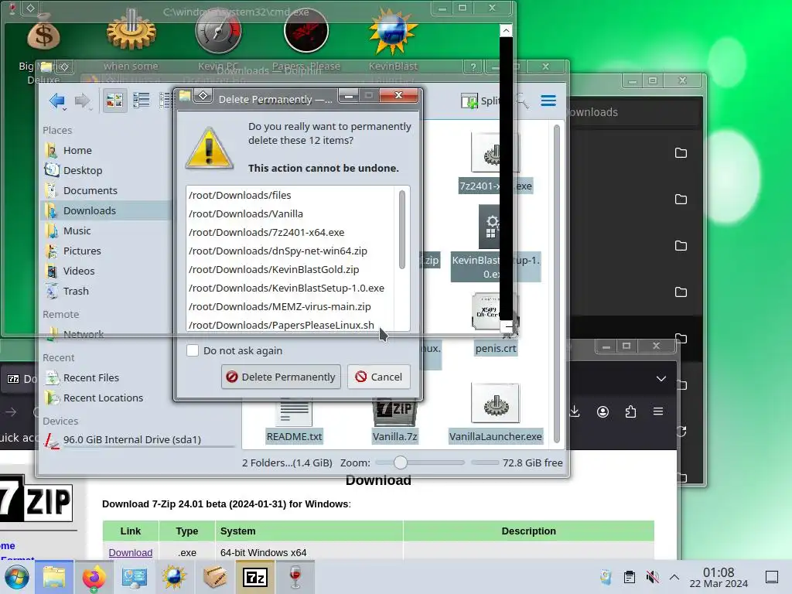Open the Papers, Please desktop shortcut
Image resolution: width=792 pixels, height=594 pixels.
(x=306, y=40)
